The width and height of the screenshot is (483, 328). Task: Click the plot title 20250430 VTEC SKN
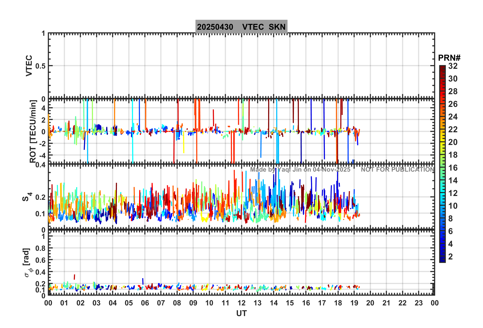coord(241,27)
